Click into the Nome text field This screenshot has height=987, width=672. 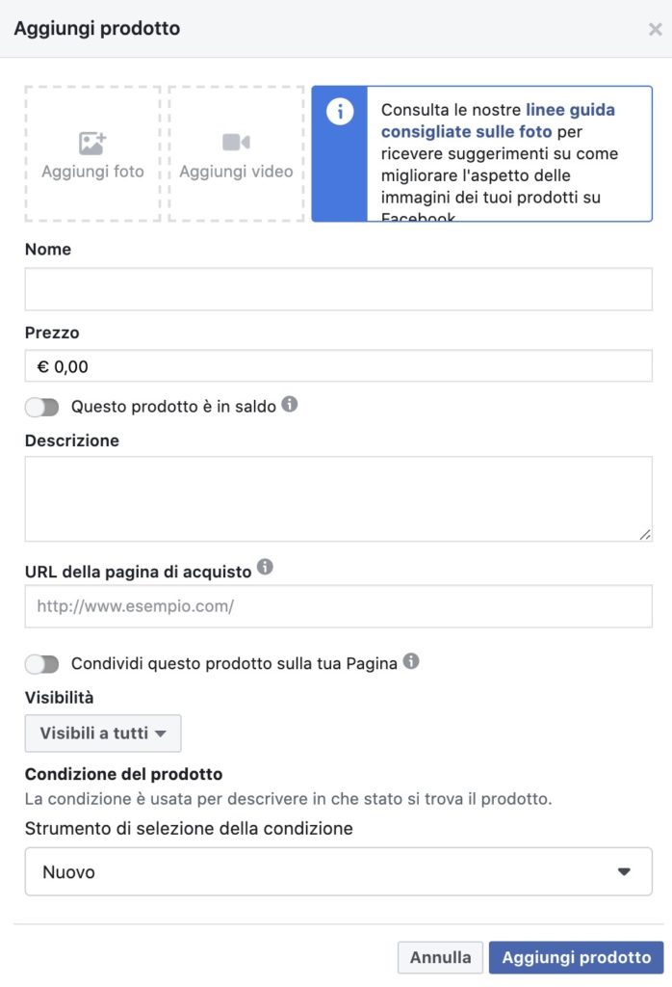click(338, 289)
